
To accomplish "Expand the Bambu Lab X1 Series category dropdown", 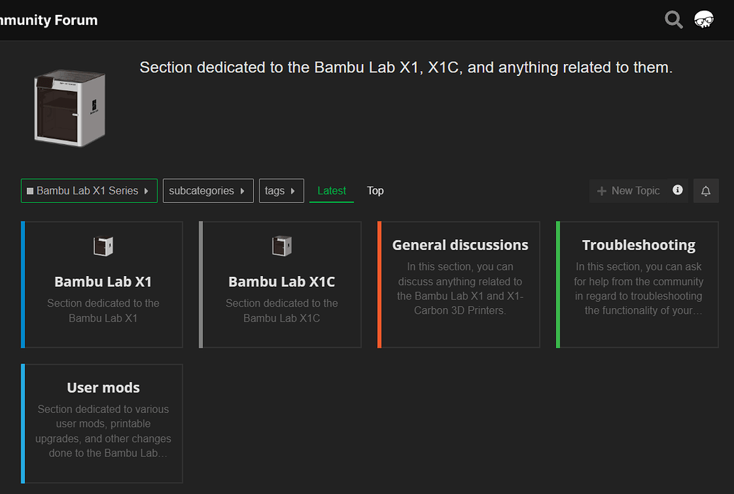I will 89,191.
